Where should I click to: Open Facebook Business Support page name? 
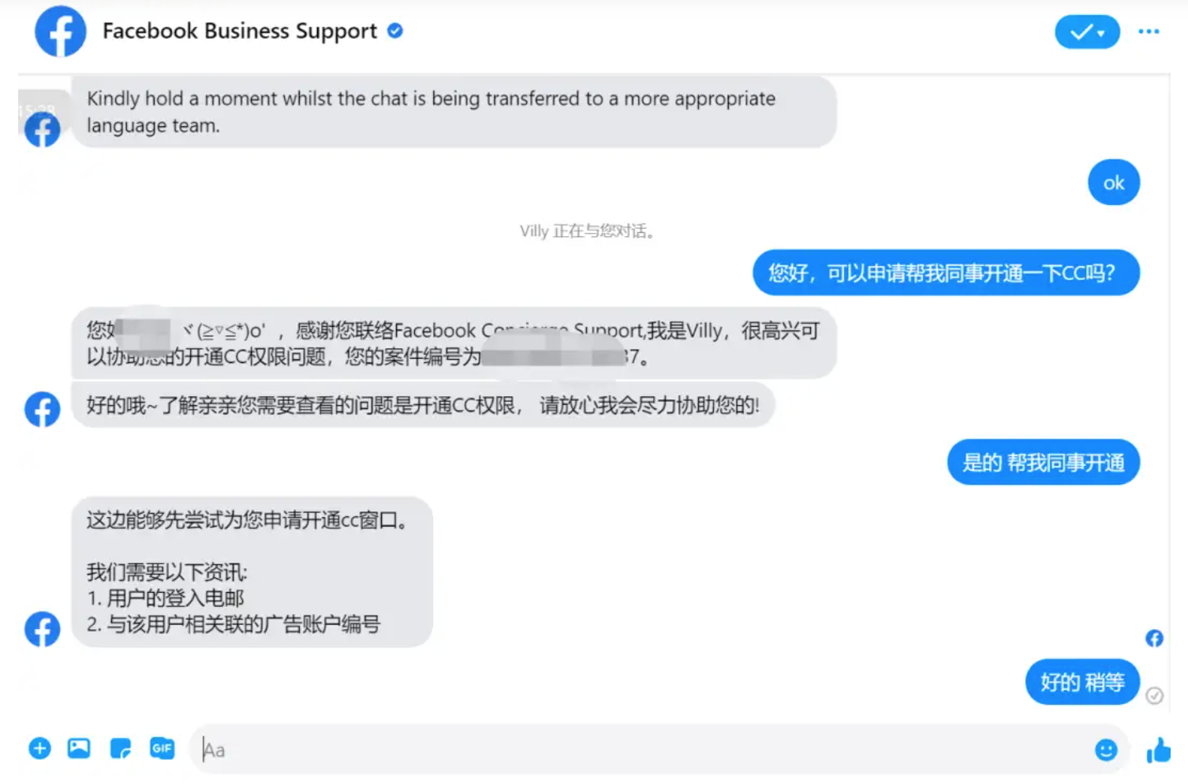click(240, 31)
